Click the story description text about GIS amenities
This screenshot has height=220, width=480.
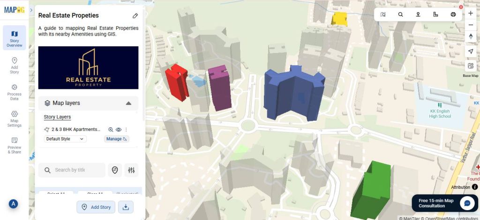click(88, 31)
